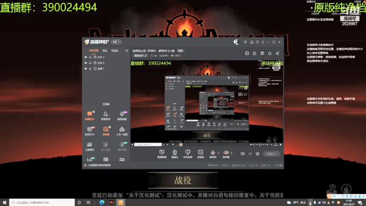Click the edit button beside the stream title
This screenshot has height=206, width=366.
181,51
